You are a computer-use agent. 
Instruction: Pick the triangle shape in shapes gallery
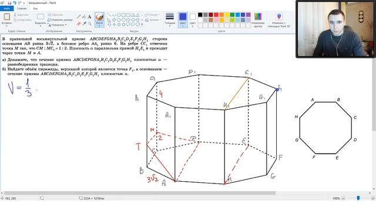point(137,15)
